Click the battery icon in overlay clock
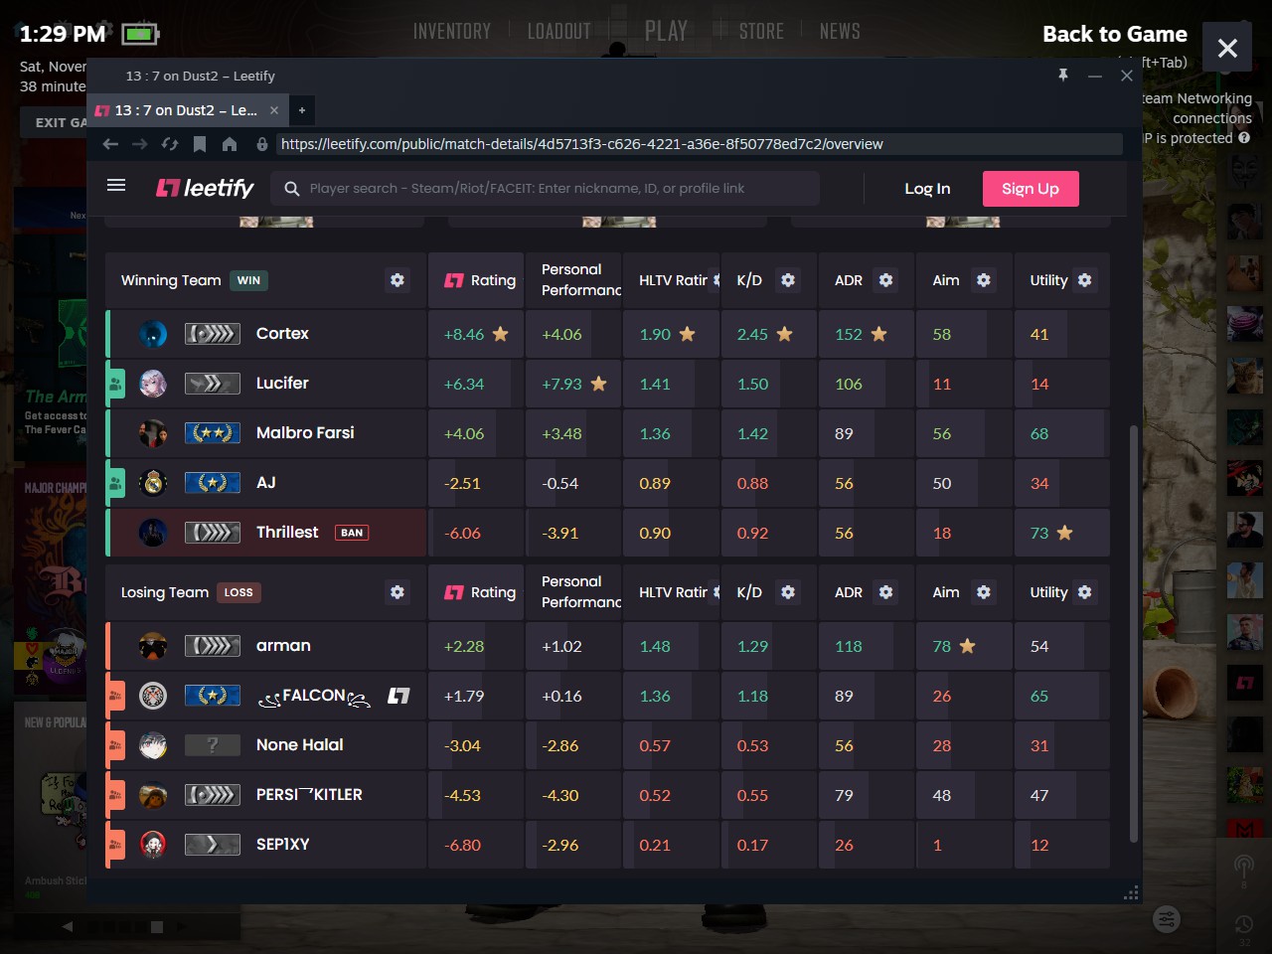This screenshot has width=1272, height=954. (140, 35)
